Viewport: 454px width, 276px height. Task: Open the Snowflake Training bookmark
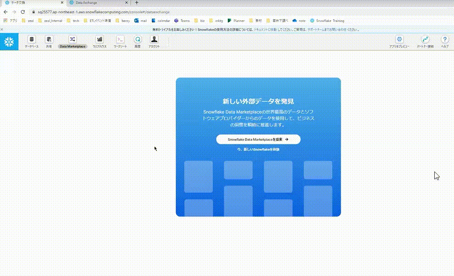click(x=327, y=21)
